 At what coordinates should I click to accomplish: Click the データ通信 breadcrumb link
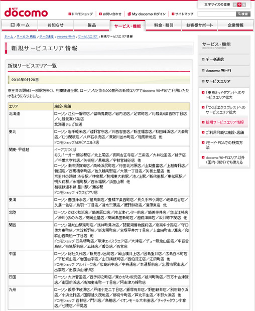click(47, 37)
